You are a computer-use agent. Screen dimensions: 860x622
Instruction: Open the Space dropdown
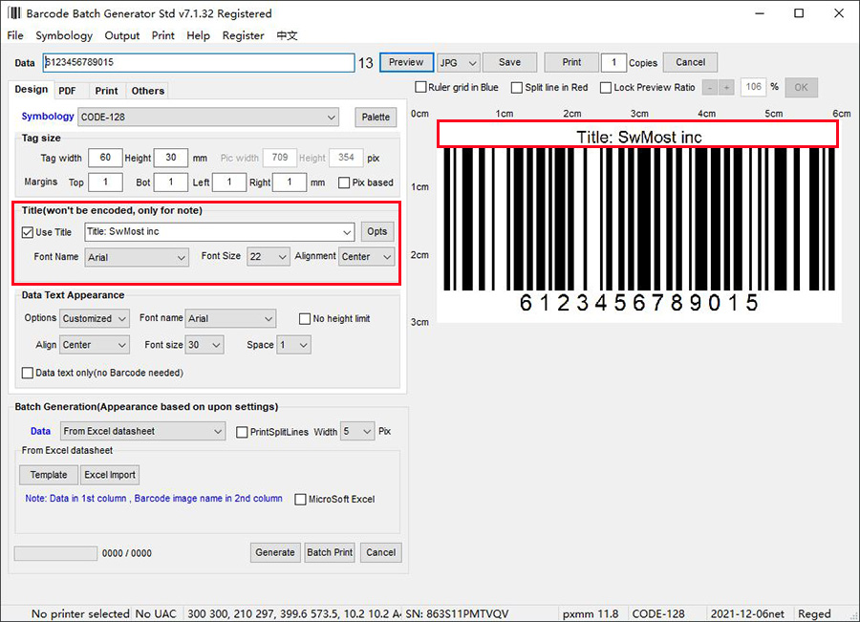coord(294,345)
